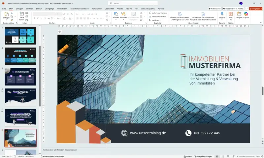264x158 pixels.
Task: Launch the Copilot icon
Action: 246,14
